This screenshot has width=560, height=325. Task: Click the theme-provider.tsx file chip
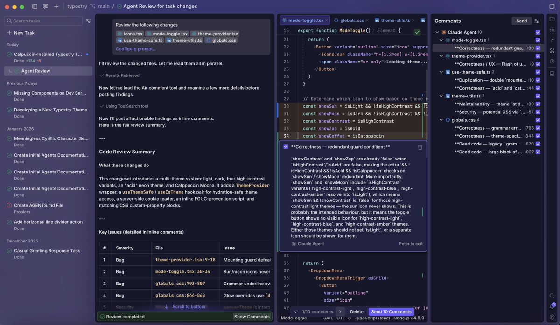coord(215,34)
